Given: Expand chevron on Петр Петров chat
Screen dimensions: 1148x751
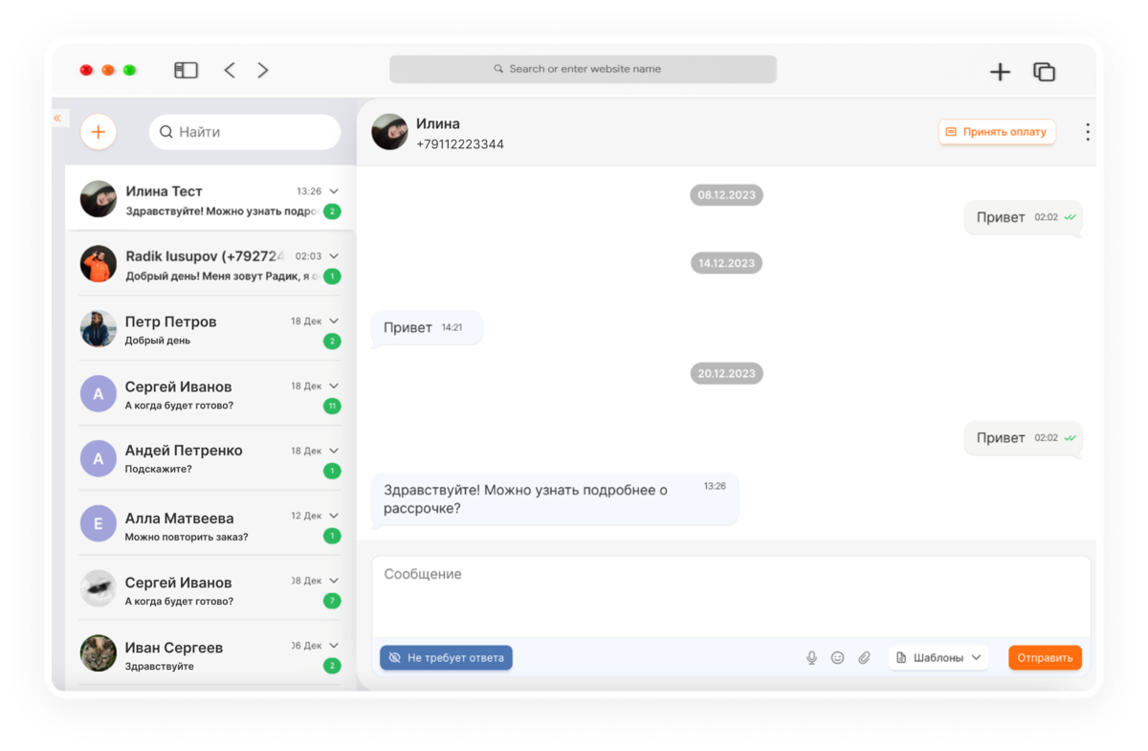Looking at the screenshot, I should tap(334, 321).
